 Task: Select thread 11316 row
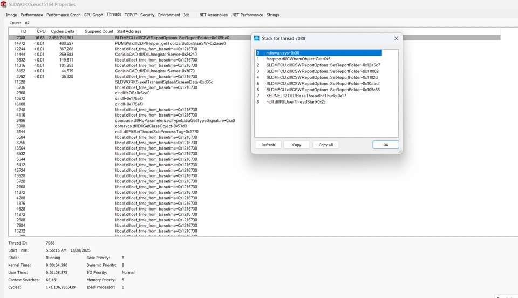254,65
